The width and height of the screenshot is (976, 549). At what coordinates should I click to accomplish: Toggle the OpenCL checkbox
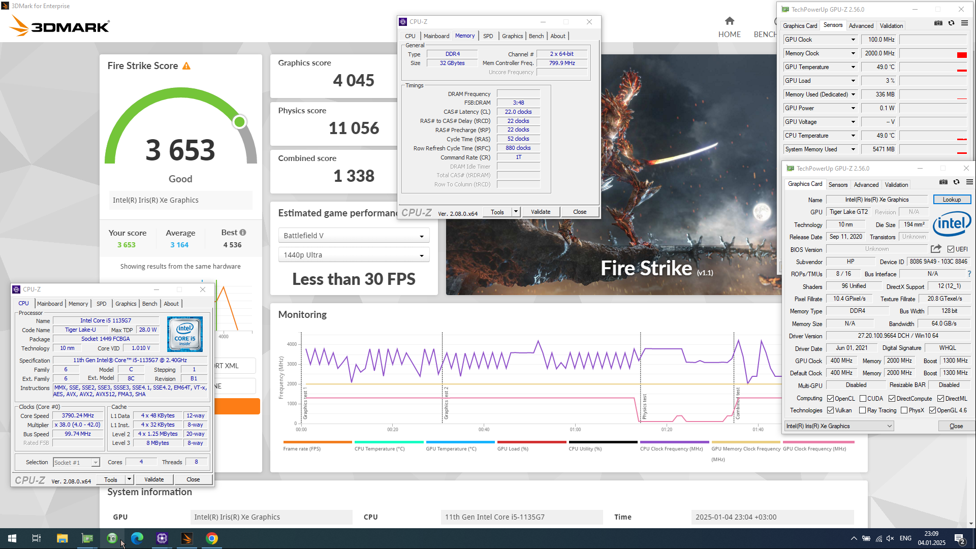pyautogui.click(x=830, y=399)
